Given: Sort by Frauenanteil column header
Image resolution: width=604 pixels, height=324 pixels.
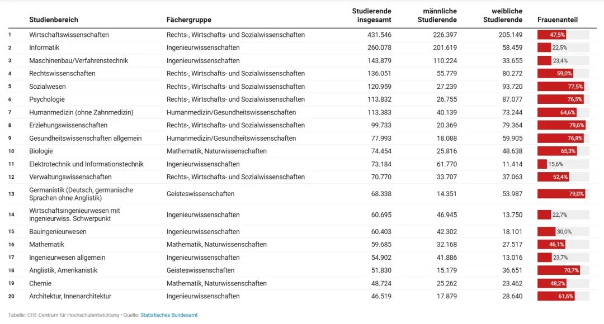Looking at the screenshot, I should pos(558,20).
